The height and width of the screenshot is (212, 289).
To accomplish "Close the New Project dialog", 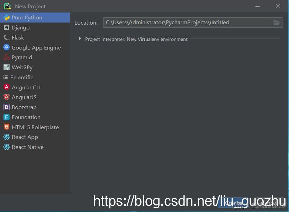I will [278, 7].
